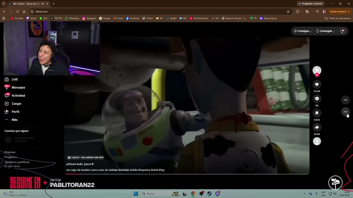Open the Chrome media control icon

[317, 12]
